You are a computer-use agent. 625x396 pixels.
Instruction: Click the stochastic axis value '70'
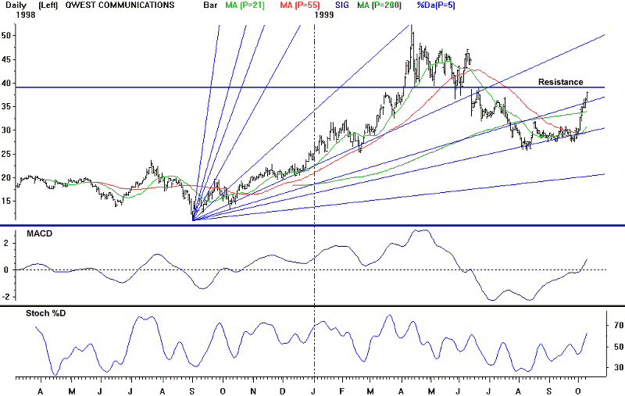click(619, 326)
